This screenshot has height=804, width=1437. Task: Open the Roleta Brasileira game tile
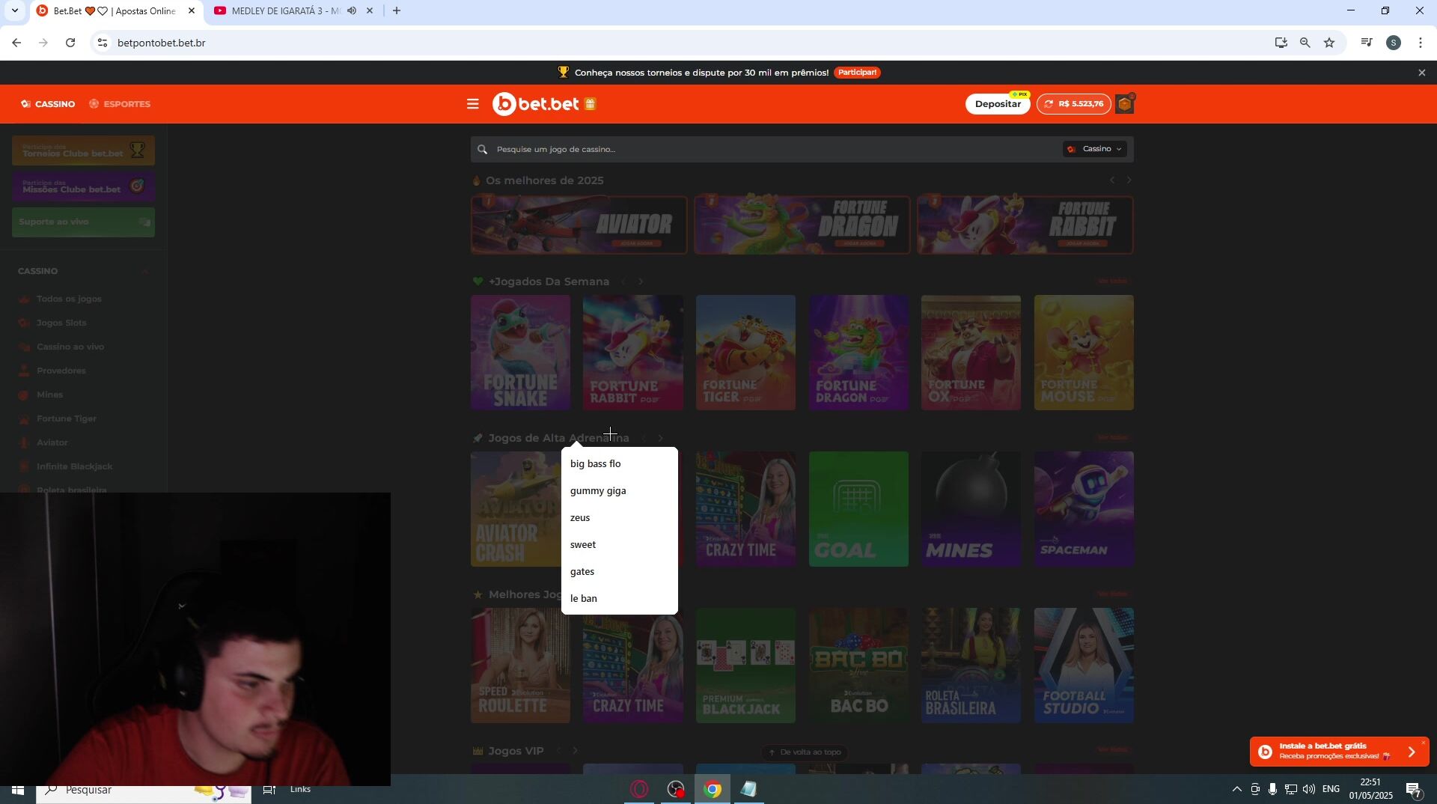click(x=971, y=666)
